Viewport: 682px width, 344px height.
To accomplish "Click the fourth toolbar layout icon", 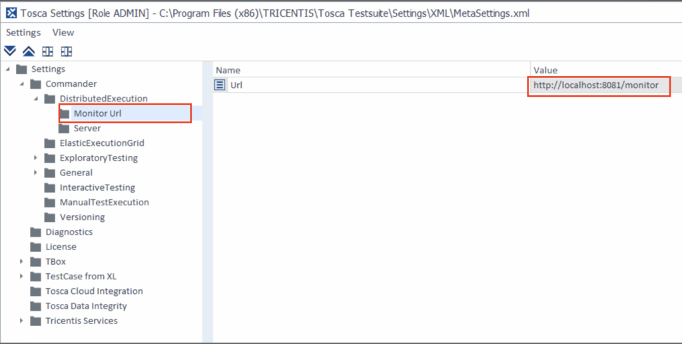I will [x=67, y=52].
